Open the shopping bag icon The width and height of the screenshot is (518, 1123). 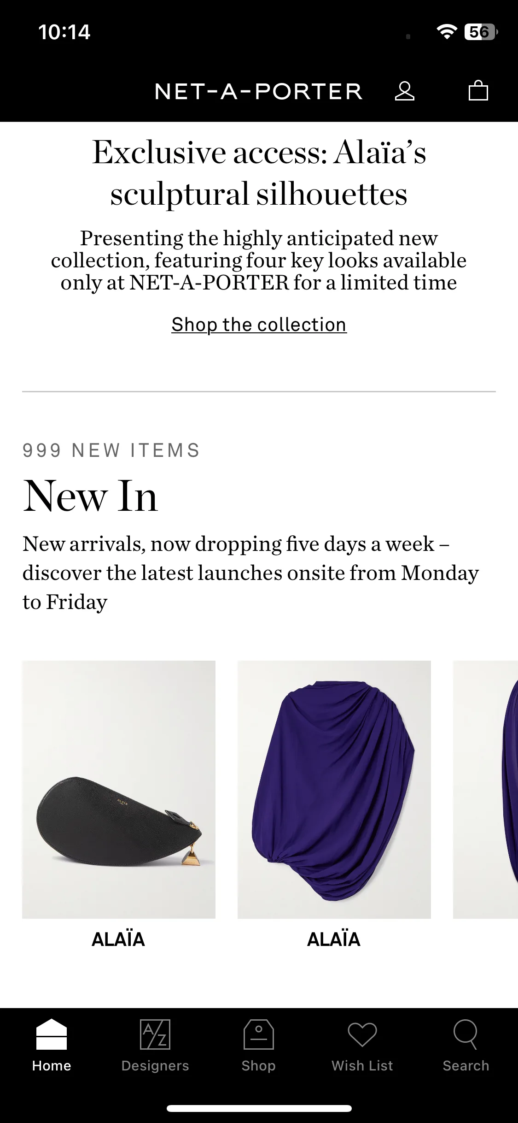tap(478, 90)
